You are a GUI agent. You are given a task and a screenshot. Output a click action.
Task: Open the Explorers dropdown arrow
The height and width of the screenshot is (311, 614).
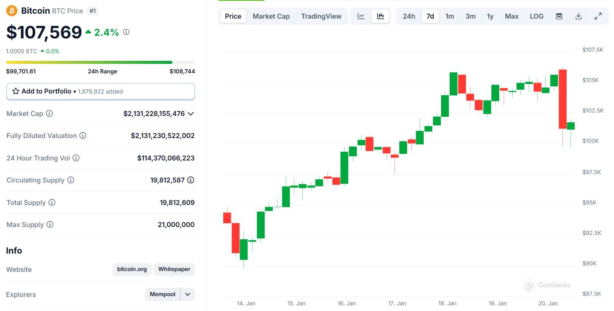pos(188,294)
